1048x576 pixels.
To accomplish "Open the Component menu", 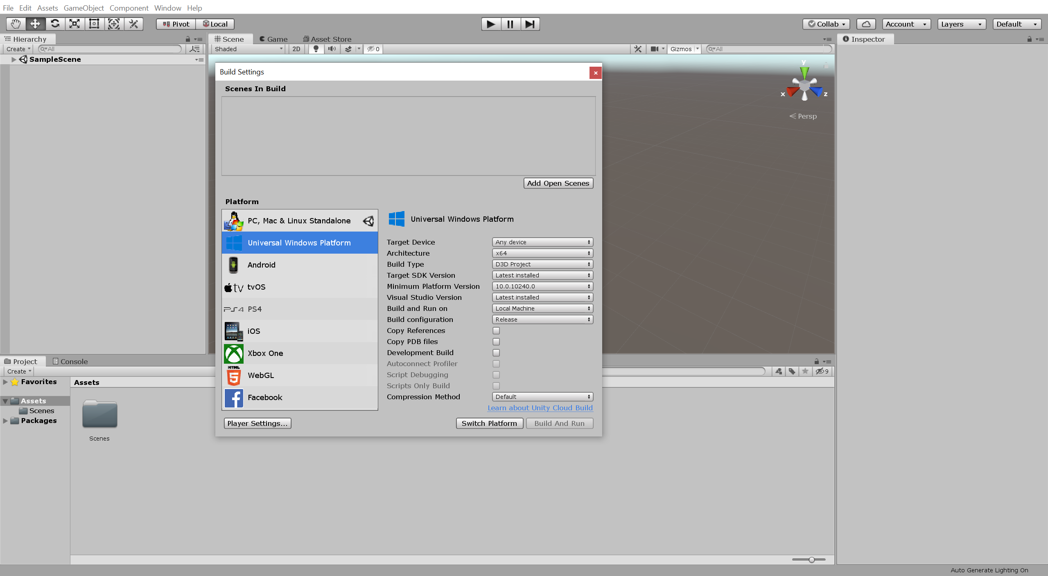I will 129,8.
